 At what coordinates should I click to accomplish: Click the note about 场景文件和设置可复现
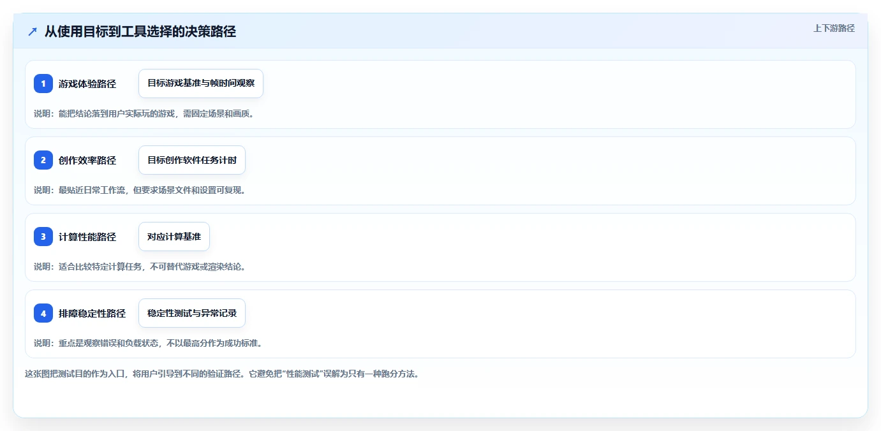point(140,190)
